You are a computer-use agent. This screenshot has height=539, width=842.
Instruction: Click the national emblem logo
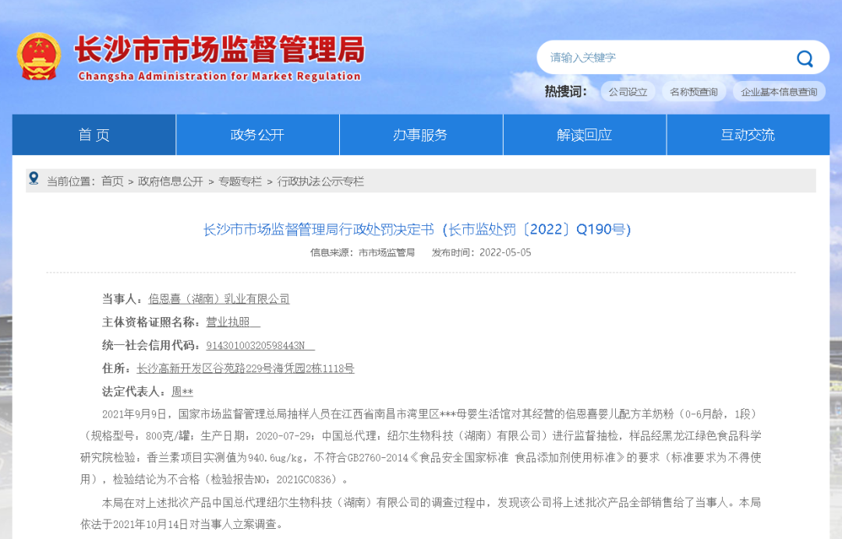click(38, 56)
